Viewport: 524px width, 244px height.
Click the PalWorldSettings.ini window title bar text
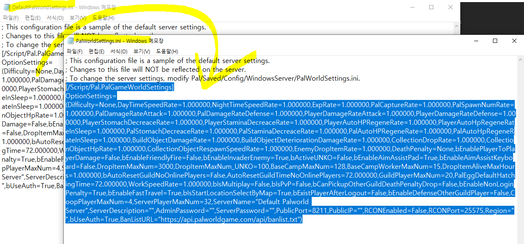coord(120,41)
